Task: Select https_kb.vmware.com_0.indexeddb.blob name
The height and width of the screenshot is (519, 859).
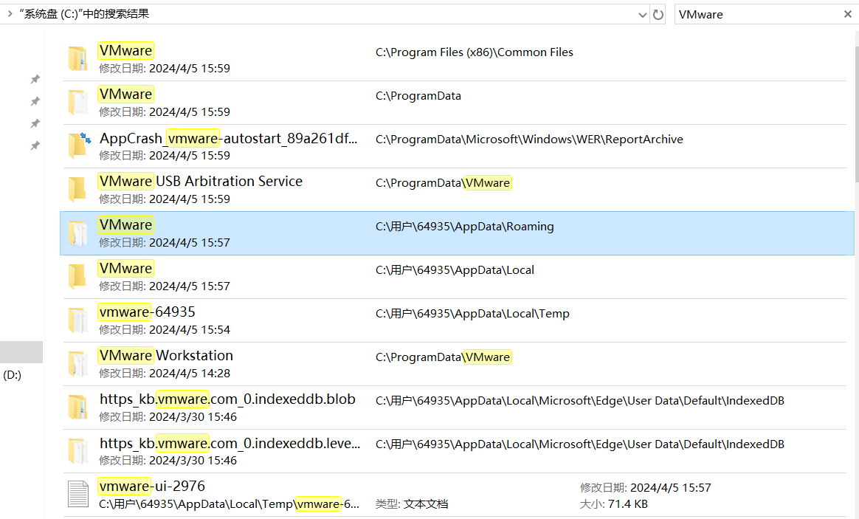Action: (227, 399)
